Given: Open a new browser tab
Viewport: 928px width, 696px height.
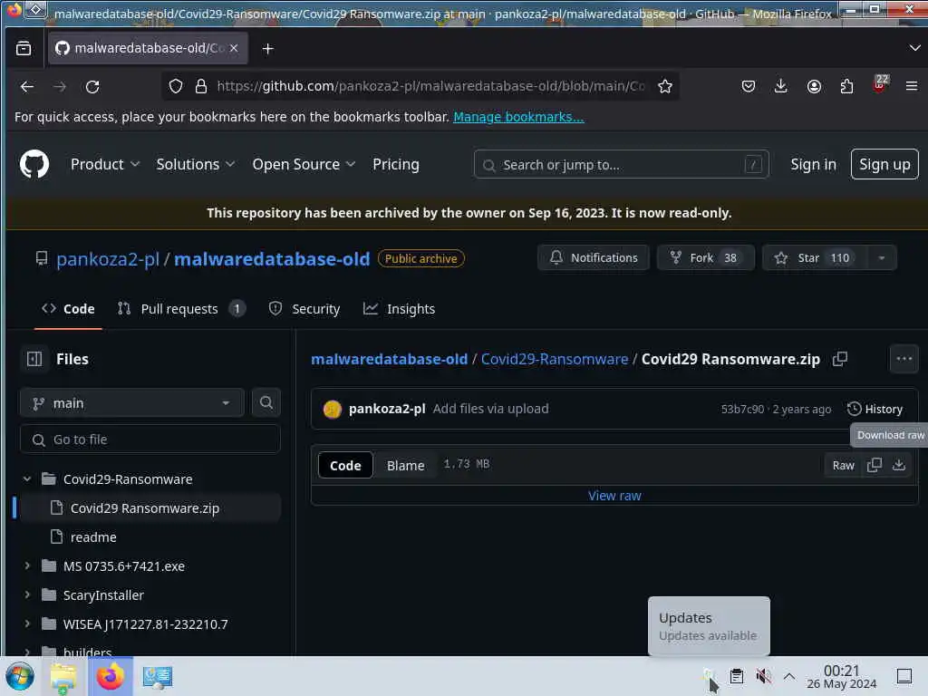Looking at the screenshot, I should 267,49.
